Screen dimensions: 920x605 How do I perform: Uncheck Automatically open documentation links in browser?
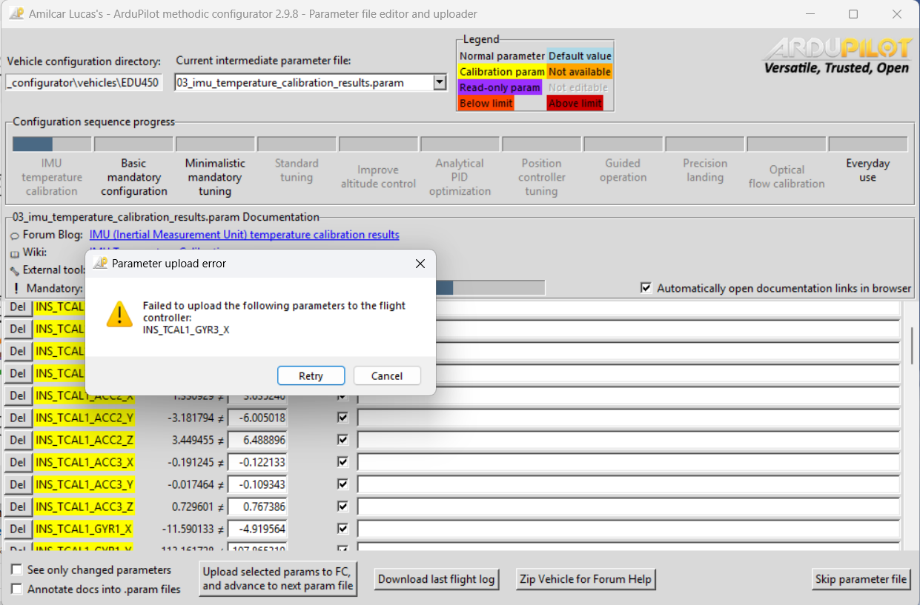[x=646, y=288]
